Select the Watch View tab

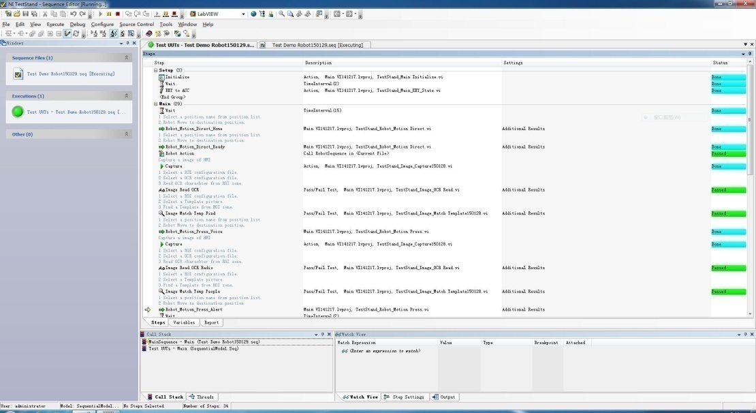coord(360,397)
